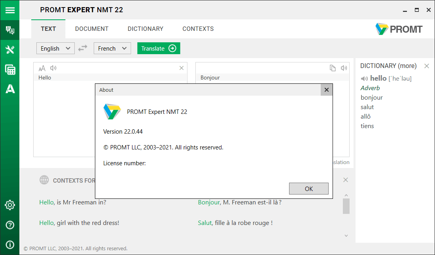Open the wrench tools icon in sidebar

(10, 50)
